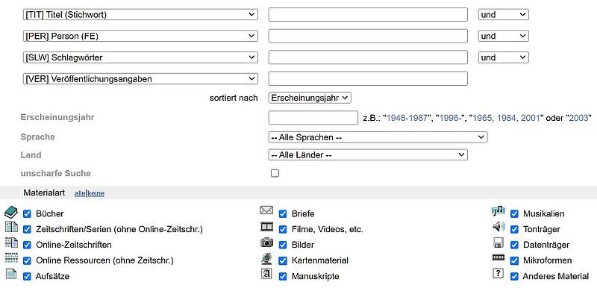Click the 'alle' Materialart link
Image resolution: width=597 pixels, height=291 pixels.
[x=80, y=193]
